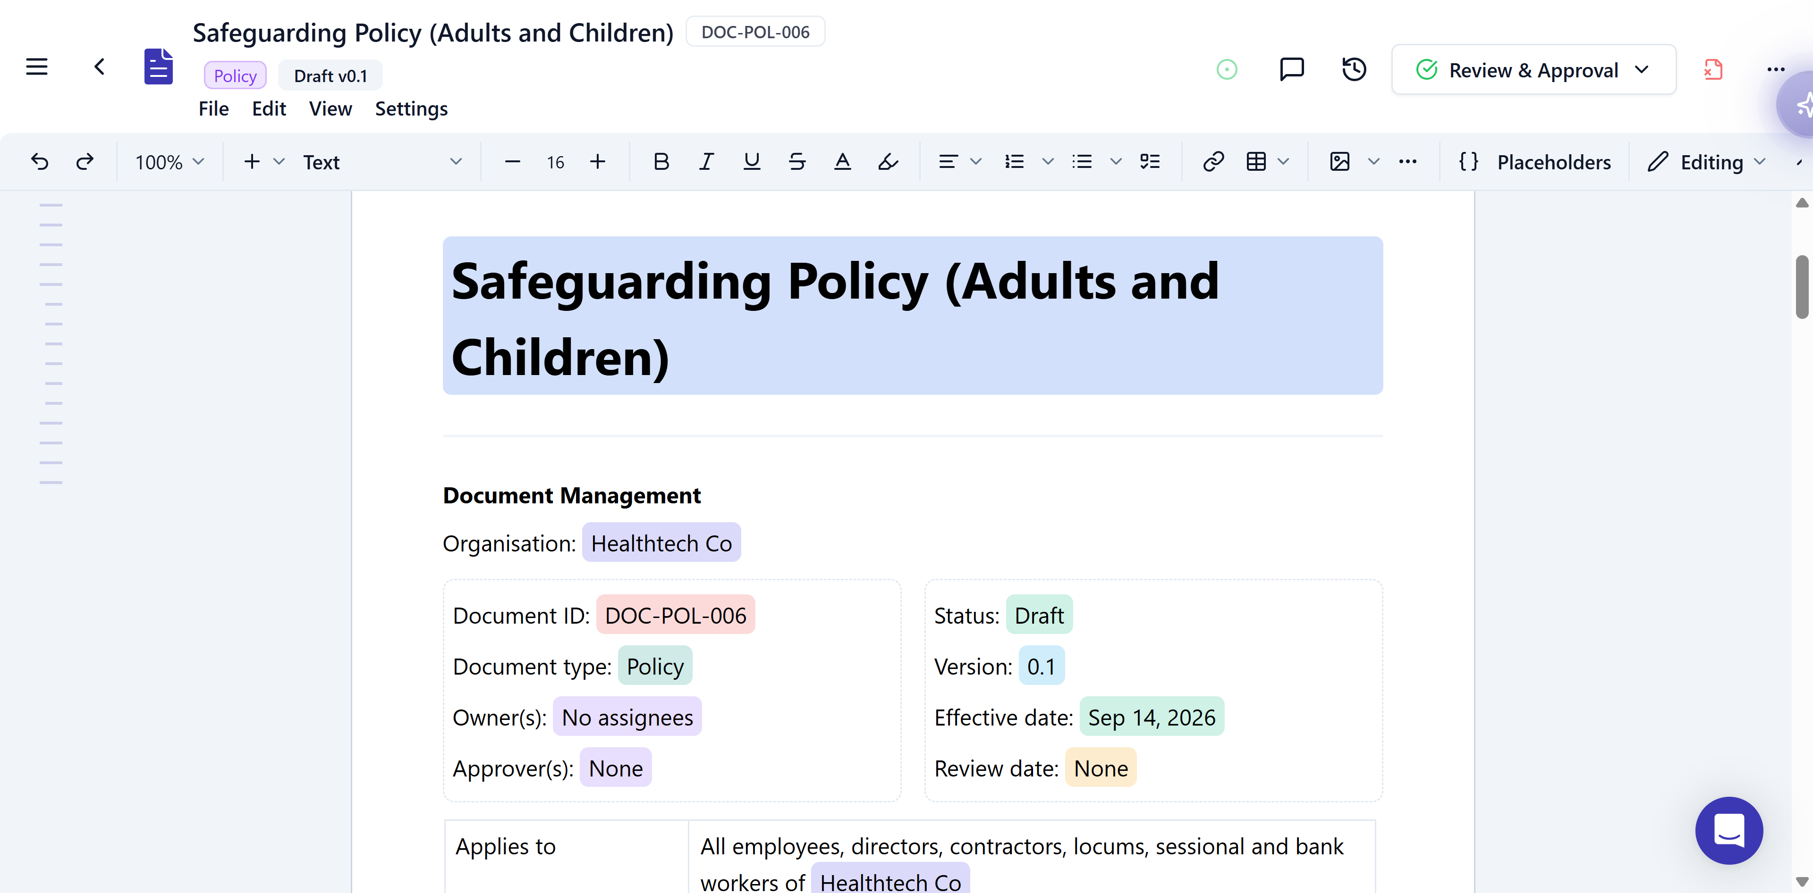
Task: Open the chat support bubble
Action: [1728, 830]
